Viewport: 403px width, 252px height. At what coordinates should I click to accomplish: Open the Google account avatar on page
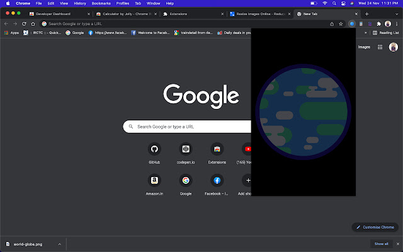click(x=393, y=47)
